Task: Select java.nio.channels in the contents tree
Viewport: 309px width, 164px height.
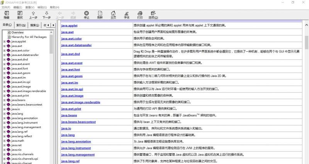Action: pos(22,154)
